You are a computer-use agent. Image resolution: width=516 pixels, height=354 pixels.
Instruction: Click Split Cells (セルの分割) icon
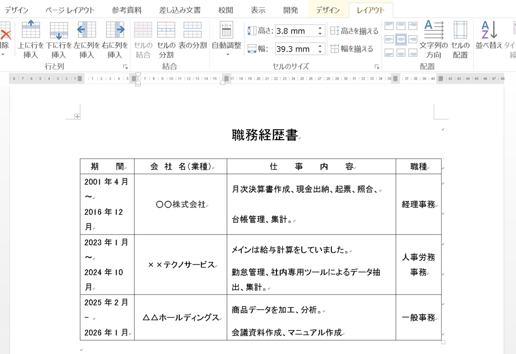click(166, 30)
